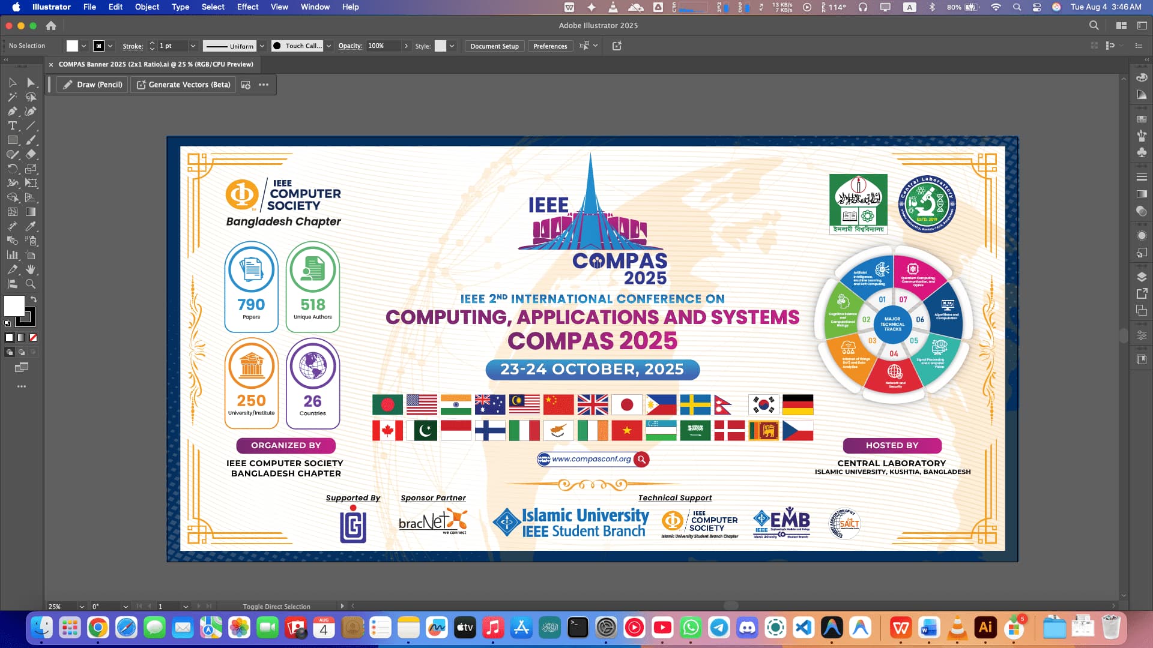
Task: Expand the Opacity slider arrow
Action: pos(406,46)
